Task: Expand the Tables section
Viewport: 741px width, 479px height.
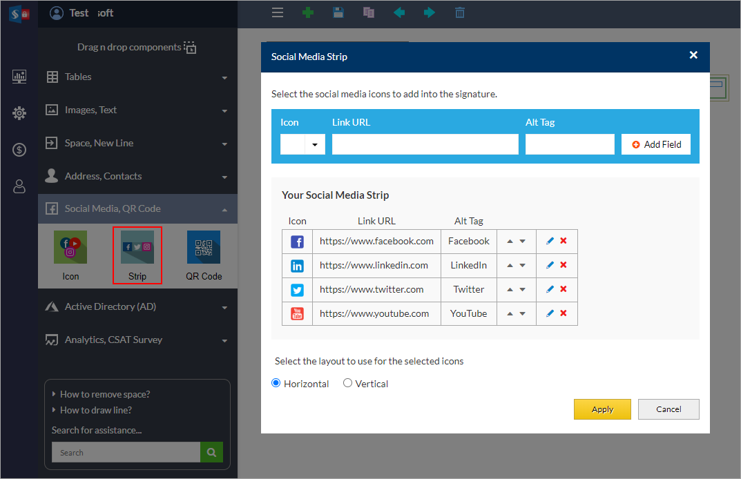Action: pos(137,77)
